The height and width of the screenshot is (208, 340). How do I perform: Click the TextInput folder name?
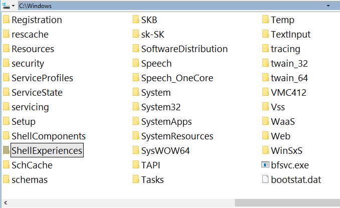tap(291, 35)
